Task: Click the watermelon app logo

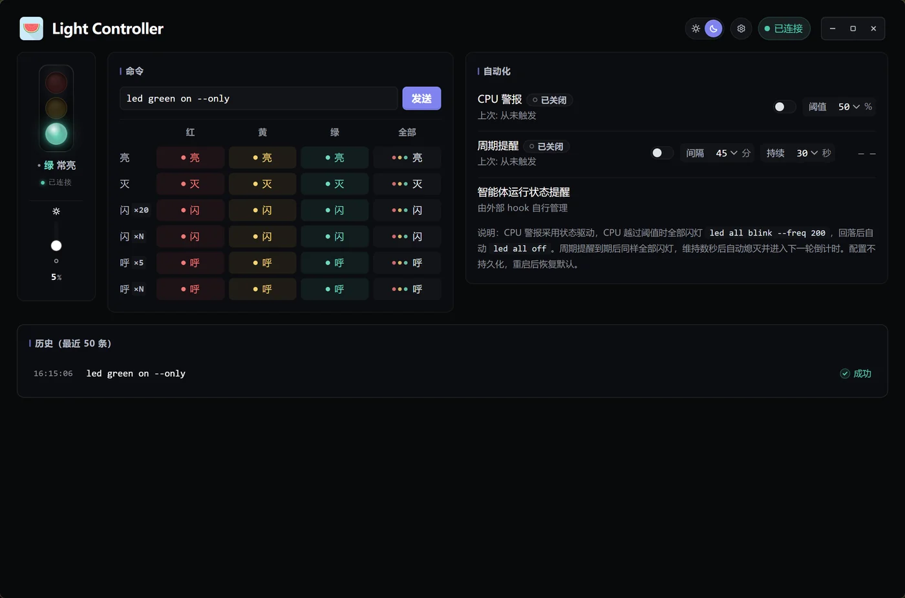Action: click(x=32, y=28)
